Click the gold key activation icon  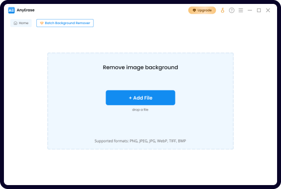tap(223, 10)
